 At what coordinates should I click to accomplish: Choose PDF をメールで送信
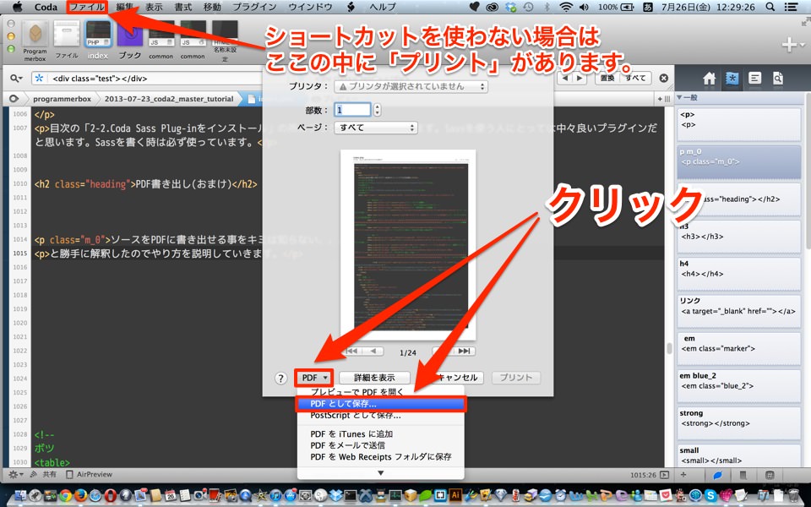point(381,445)
